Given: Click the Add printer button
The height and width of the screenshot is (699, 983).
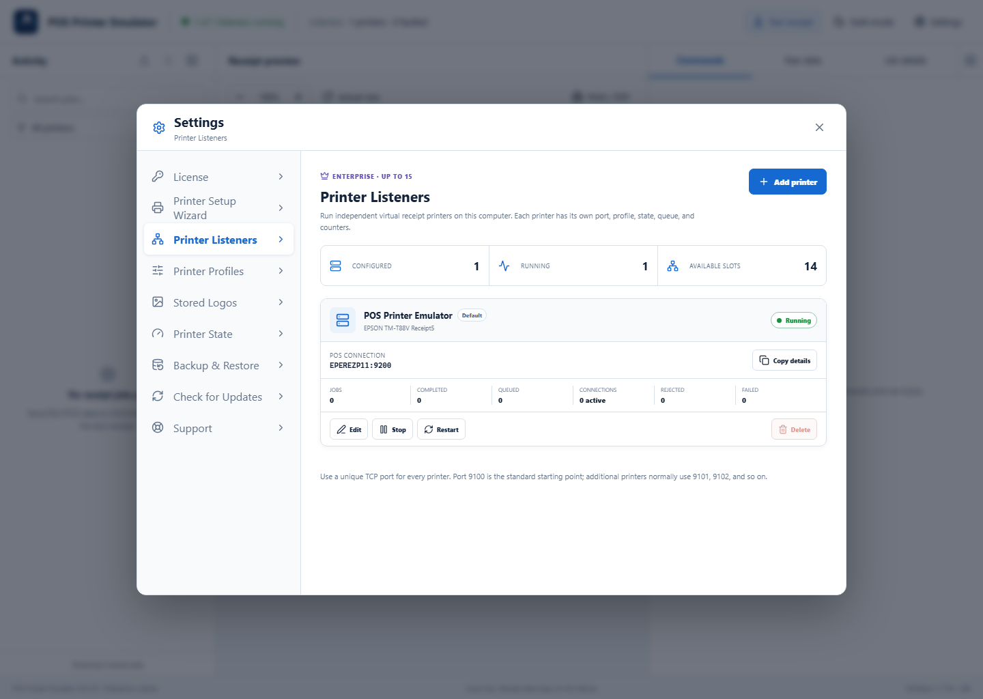Looking at the screenshot, I should 788,182.
